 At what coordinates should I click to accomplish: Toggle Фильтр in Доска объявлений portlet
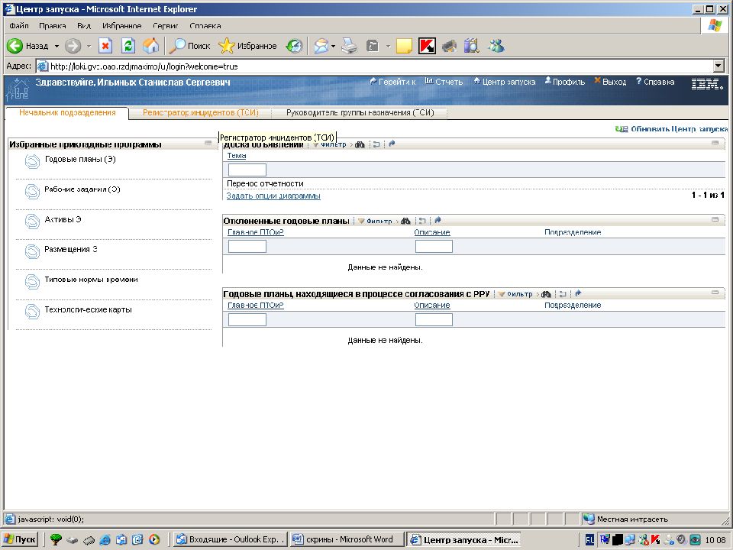click(330, 144)
